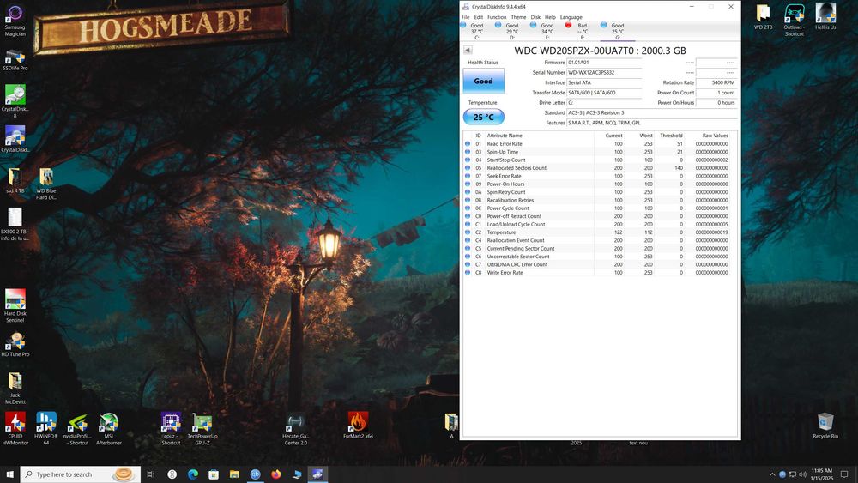The height and width of the screenshot is (483, 858).
Task: Open Microsoft Store from the taskbar
Action: pos(214,474)
